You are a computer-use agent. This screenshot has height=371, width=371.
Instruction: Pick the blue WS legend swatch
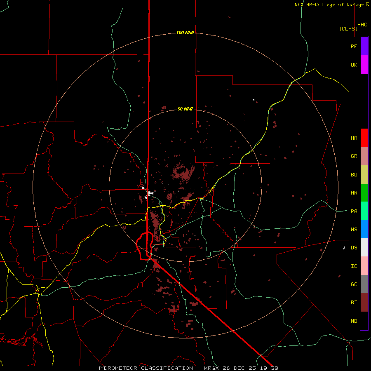[364, 229]
